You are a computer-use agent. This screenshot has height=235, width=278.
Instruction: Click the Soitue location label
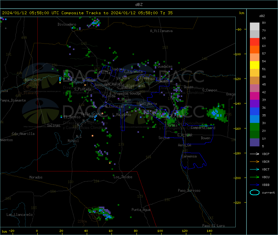[164, 138]
